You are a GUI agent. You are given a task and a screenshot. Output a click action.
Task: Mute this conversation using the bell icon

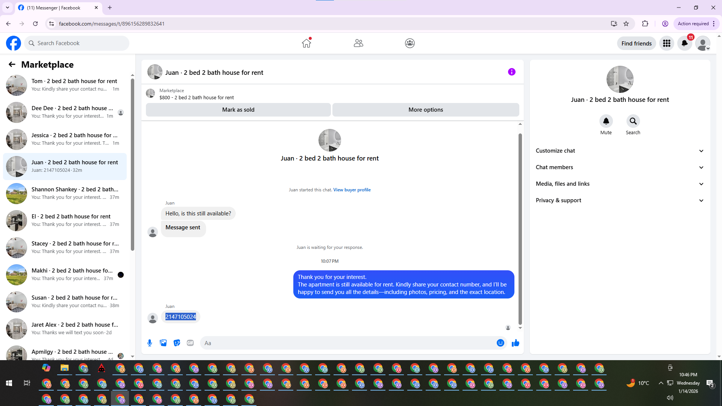click(606, 121)
